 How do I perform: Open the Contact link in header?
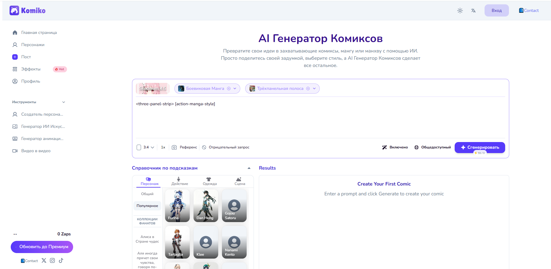529,10
